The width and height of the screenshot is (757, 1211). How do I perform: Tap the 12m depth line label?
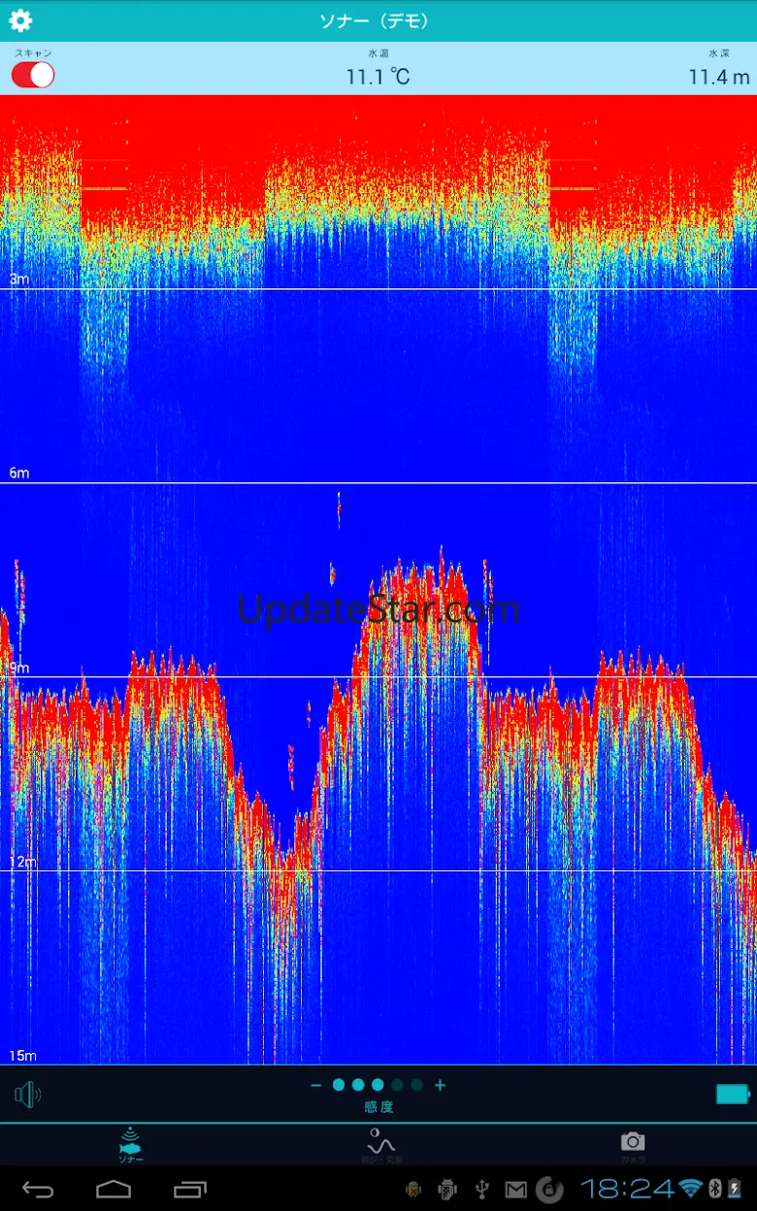[22, 862]
